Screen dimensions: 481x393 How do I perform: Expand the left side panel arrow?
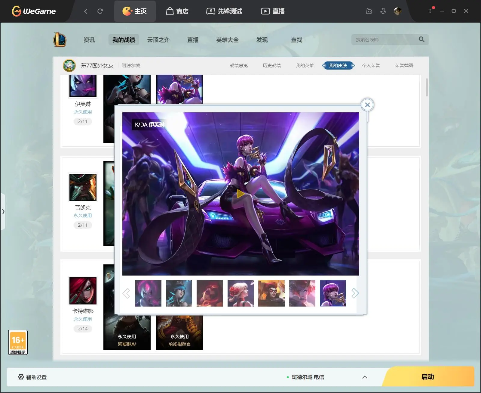coord(3,212)
